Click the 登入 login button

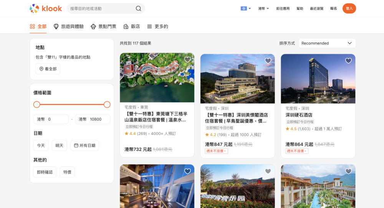pyautogui.click(x=349, y=8)
